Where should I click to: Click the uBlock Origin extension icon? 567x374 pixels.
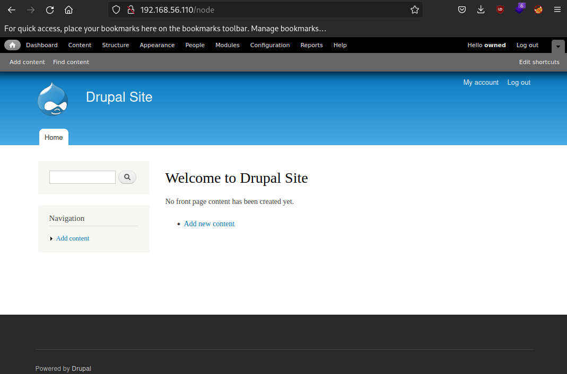(x=500, y=10)
